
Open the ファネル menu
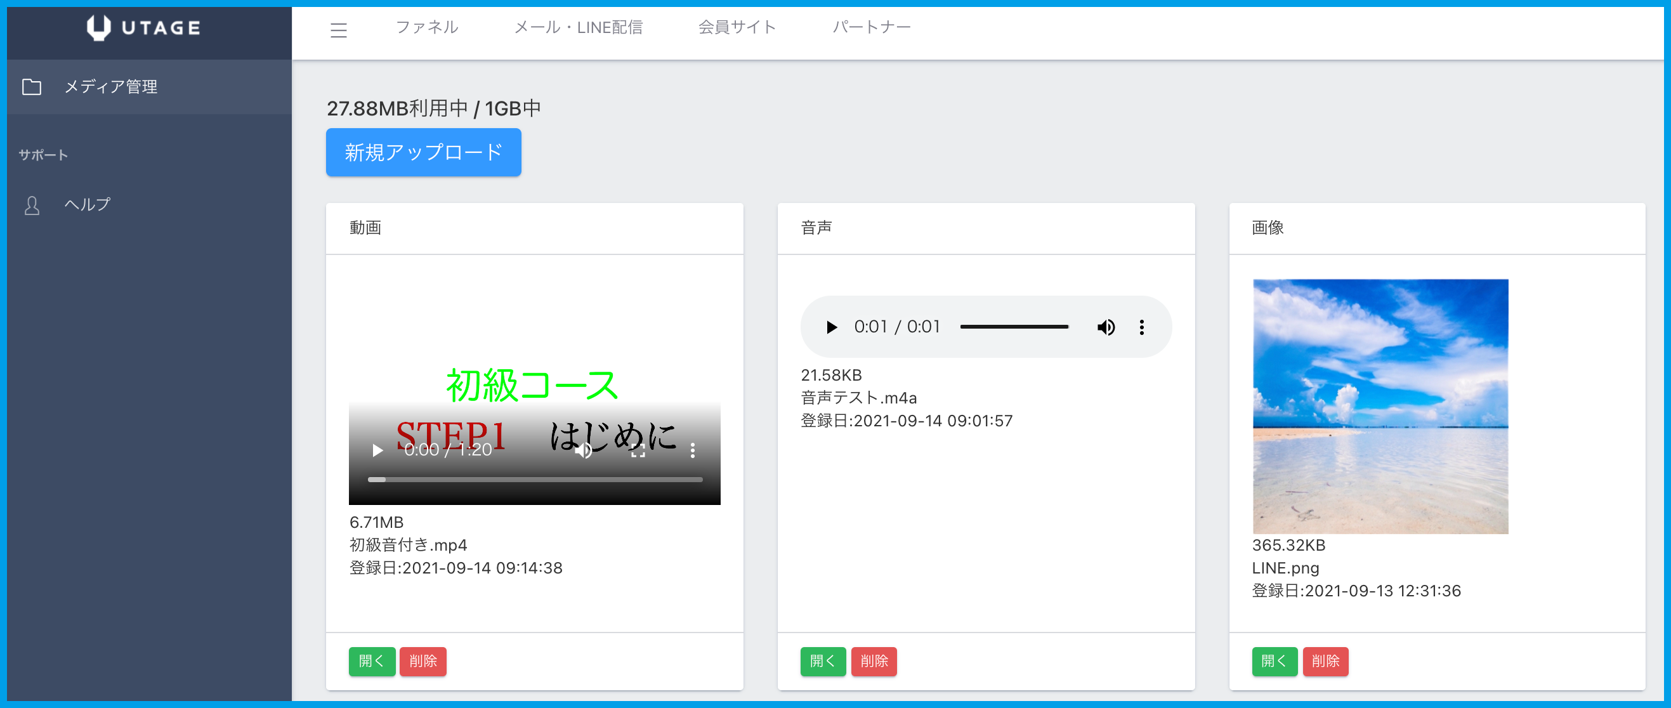pyautogui.click(x=427, y=27)
